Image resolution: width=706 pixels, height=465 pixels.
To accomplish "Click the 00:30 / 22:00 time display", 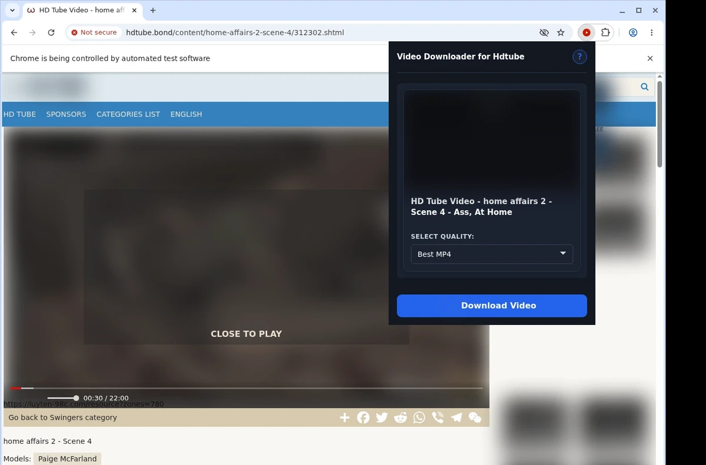I will 106,398.
